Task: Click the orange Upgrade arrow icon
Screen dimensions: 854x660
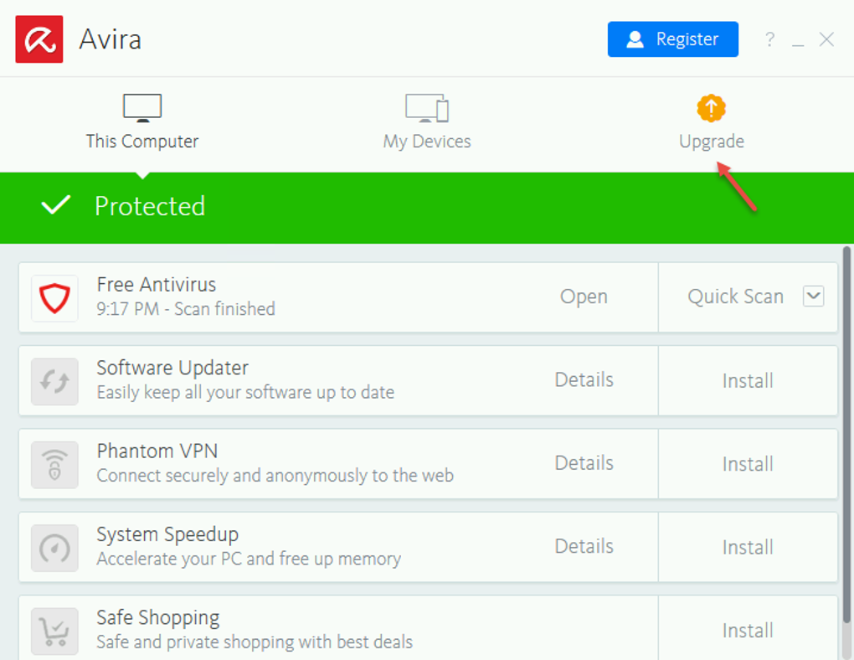Action: coord(710,106)
